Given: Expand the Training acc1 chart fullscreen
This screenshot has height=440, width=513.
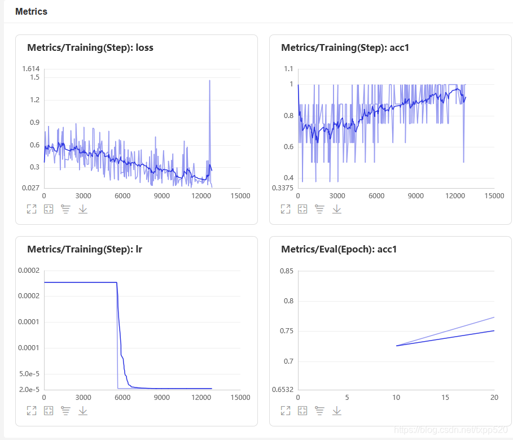Looking at the screenshot, I should (286, 209).
